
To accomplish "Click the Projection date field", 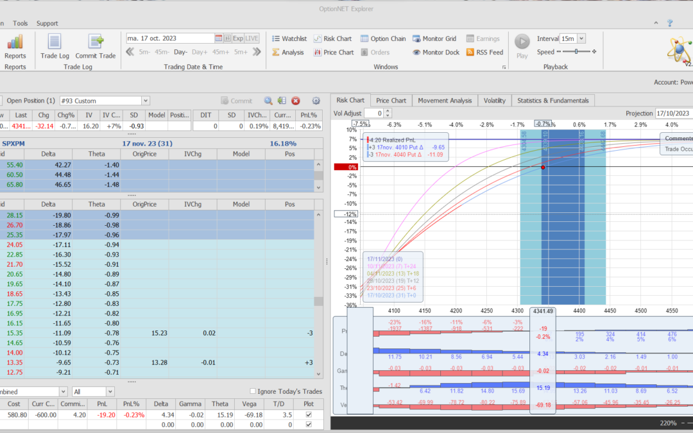I will 672,114.
